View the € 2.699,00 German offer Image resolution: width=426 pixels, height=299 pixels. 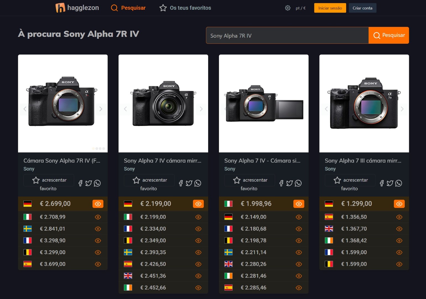point(98,204)
